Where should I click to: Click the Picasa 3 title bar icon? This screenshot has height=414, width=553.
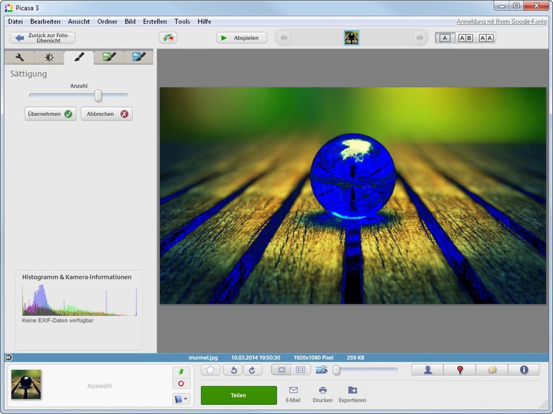click(x=9, y=8)
